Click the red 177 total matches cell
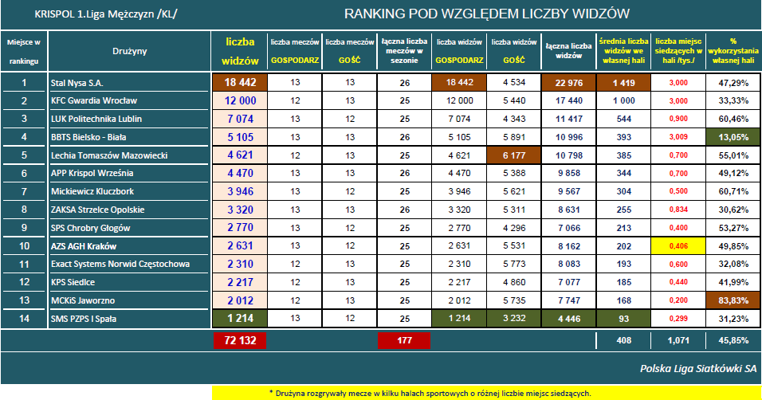 (x=404, y=340)
